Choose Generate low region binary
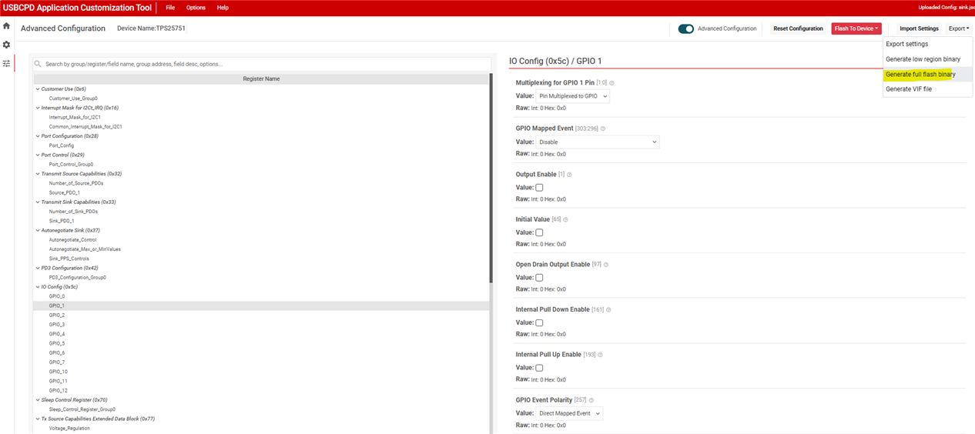 click(927, 59)
